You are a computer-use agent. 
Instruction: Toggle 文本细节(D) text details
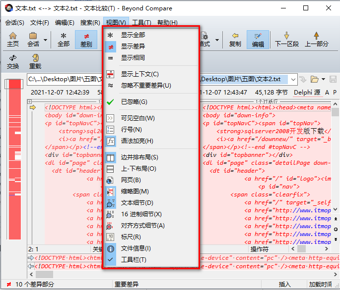click(x=151, y=203)
